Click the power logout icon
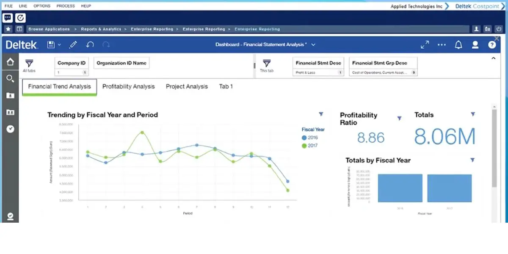The image size is (508, 254). [x=499, y=29]
